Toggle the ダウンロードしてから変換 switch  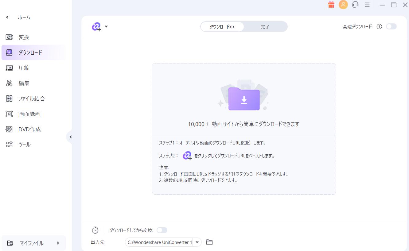162,230
